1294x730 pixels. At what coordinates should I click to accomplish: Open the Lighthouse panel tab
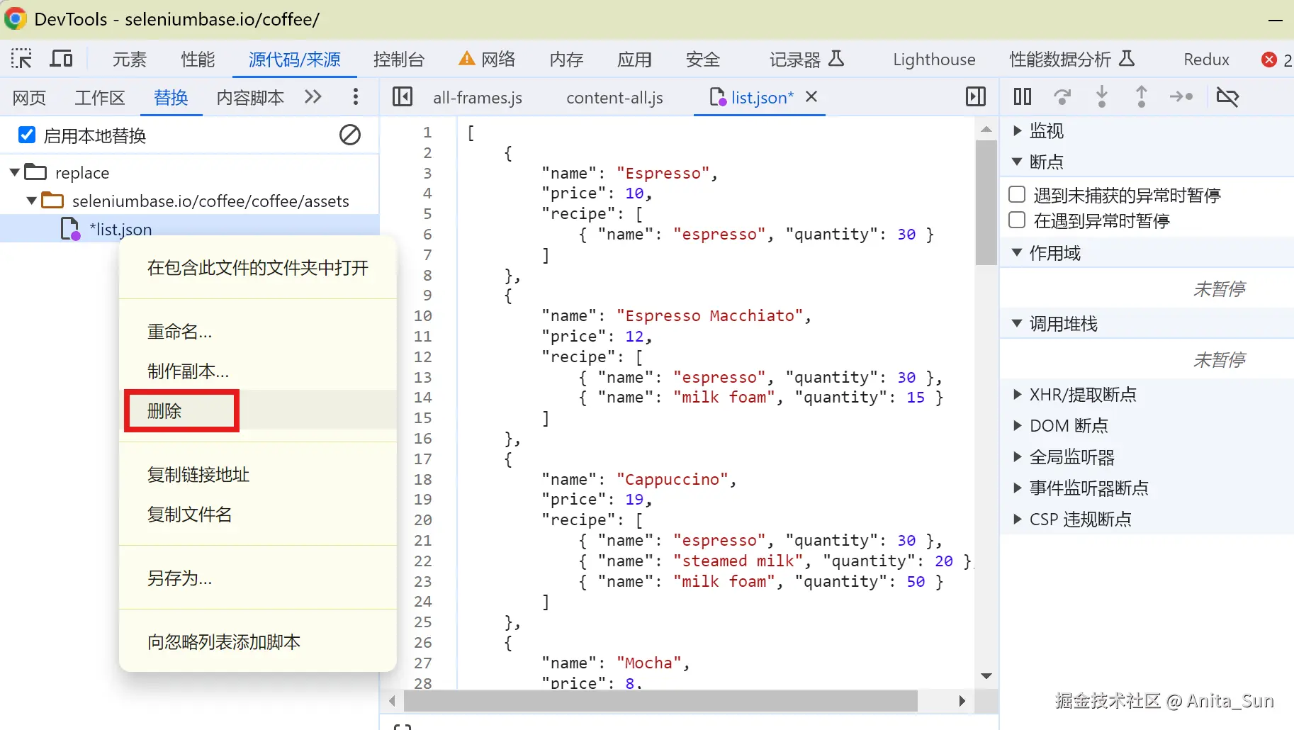pyautogui.click(x=934, y=60)
